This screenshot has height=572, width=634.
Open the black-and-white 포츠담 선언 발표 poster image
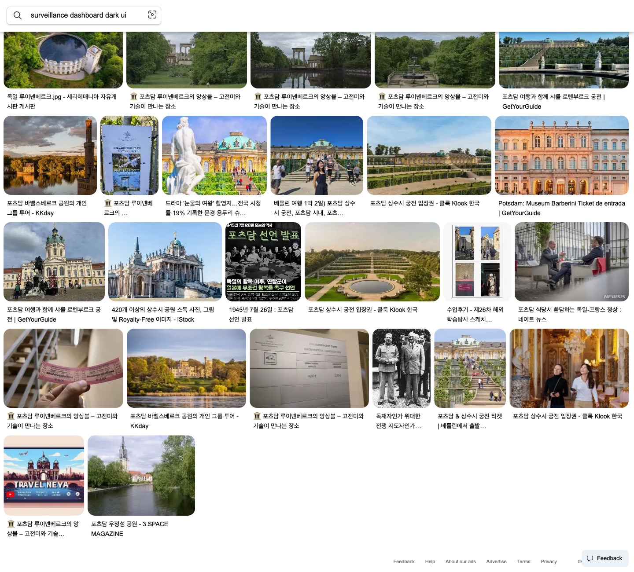(263, 262)
